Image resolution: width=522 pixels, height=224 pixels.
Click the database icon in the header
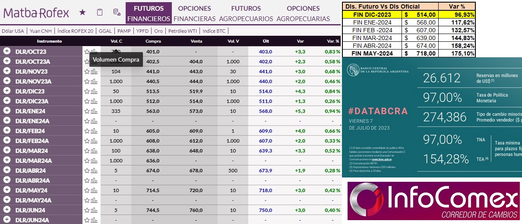click(116, 12)
